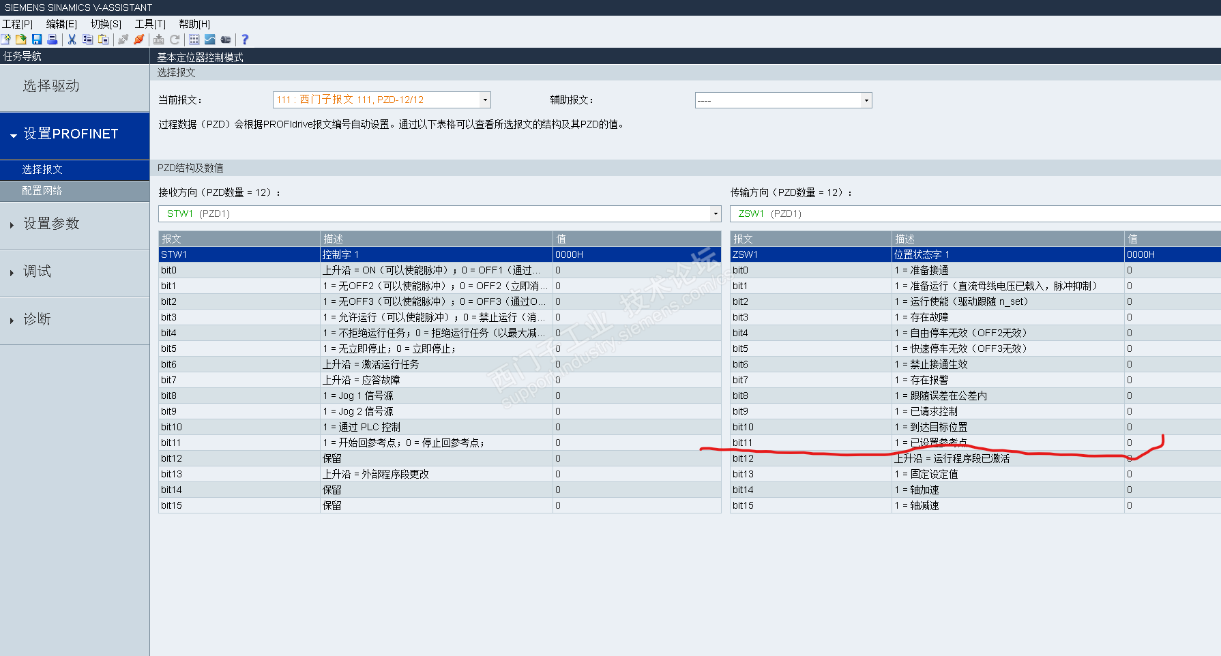Click the row '1 = 运行使能（驱动跟随 n_set）'

(975, 301)
